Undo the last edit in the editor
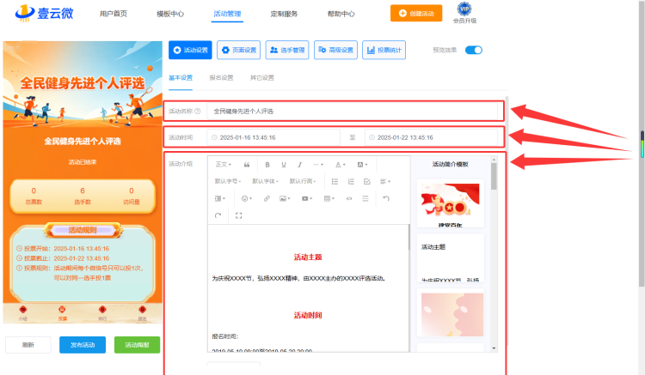645x375 pixels. (386, 198)
